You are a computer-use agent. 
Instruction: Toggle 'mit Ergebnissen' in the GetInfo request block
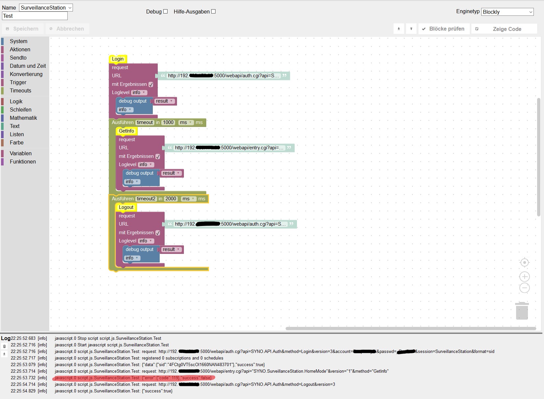tap(158, 157)
